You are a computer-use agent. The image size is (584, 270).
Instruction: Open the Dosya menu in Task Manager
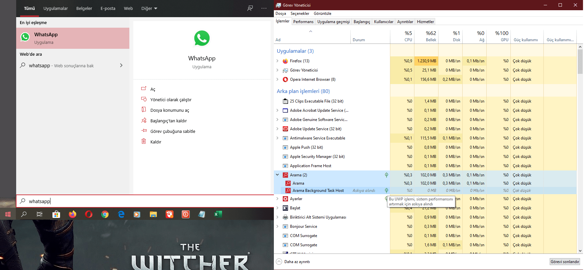point(281,14)
